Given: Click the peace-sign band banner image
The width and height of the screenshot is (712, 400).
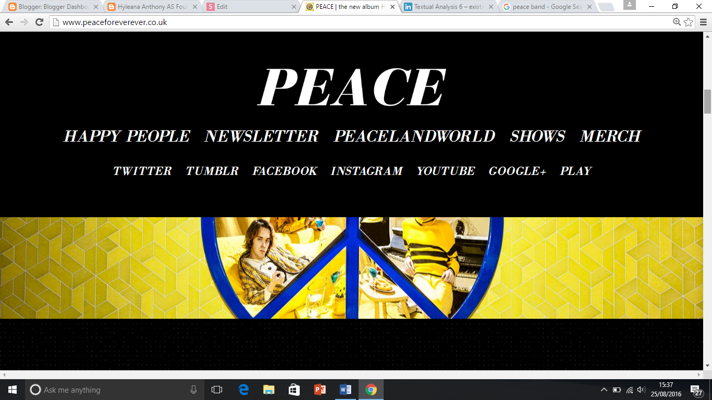Looking at the screenshot, I should 351,268.
